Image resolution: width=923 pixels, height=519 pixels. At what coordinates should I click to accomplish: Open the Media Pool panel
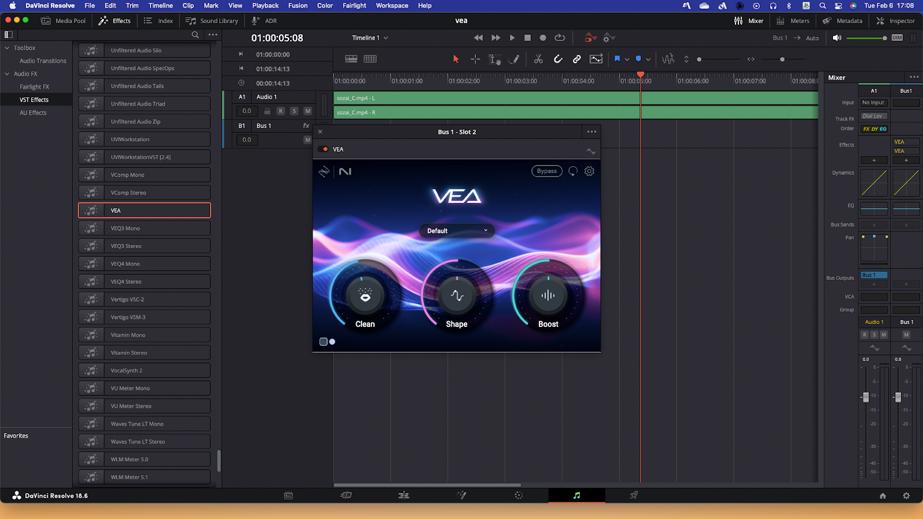[x=63, y=21]
